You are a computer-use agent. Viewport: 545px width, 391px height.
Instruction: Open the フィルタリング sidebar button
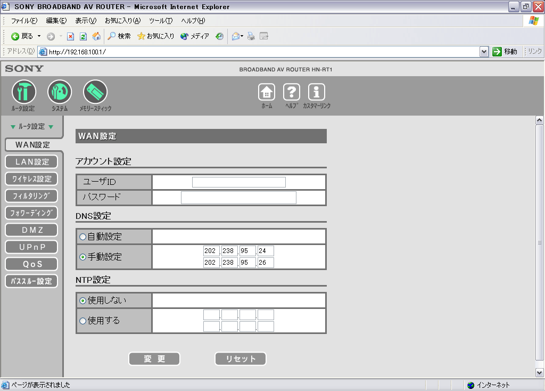[31, 196]
